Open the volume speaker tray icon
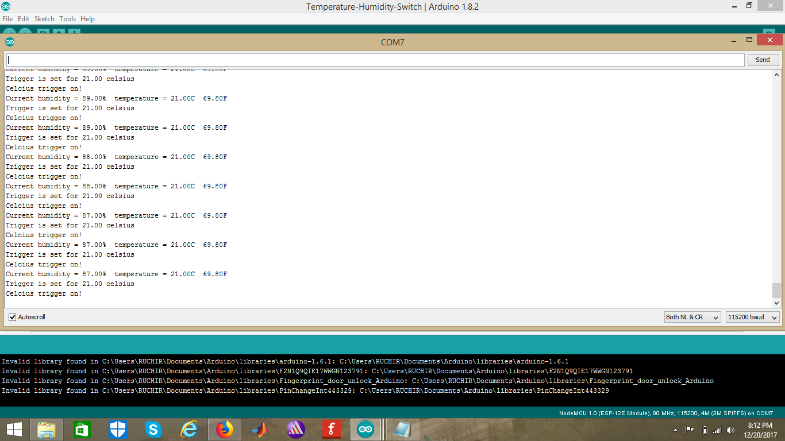The width and height of the screenshot is (785, 441). click(731, 430)
